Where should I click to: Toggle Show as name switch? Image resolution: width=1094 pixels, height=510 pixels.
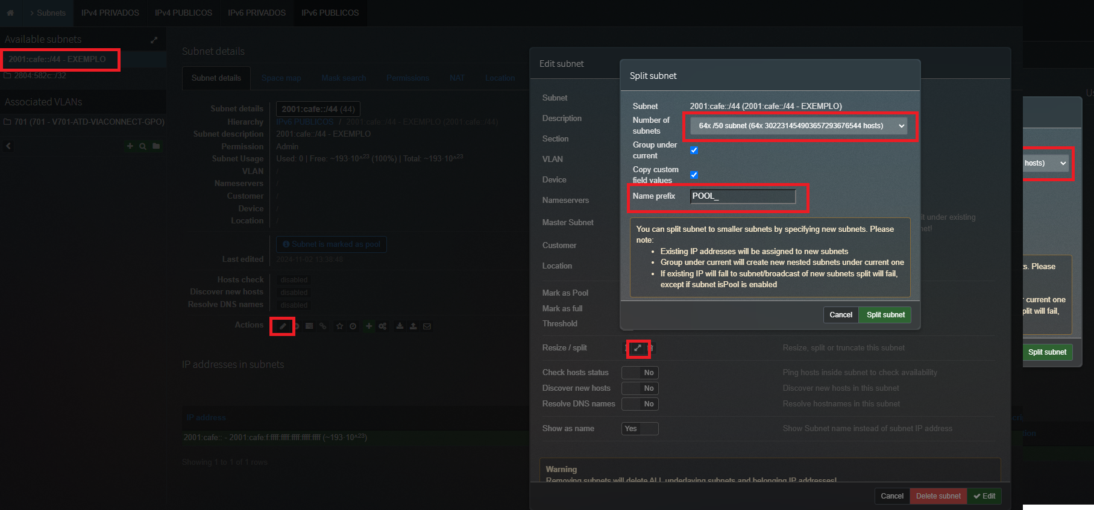(x=640, y=429)
